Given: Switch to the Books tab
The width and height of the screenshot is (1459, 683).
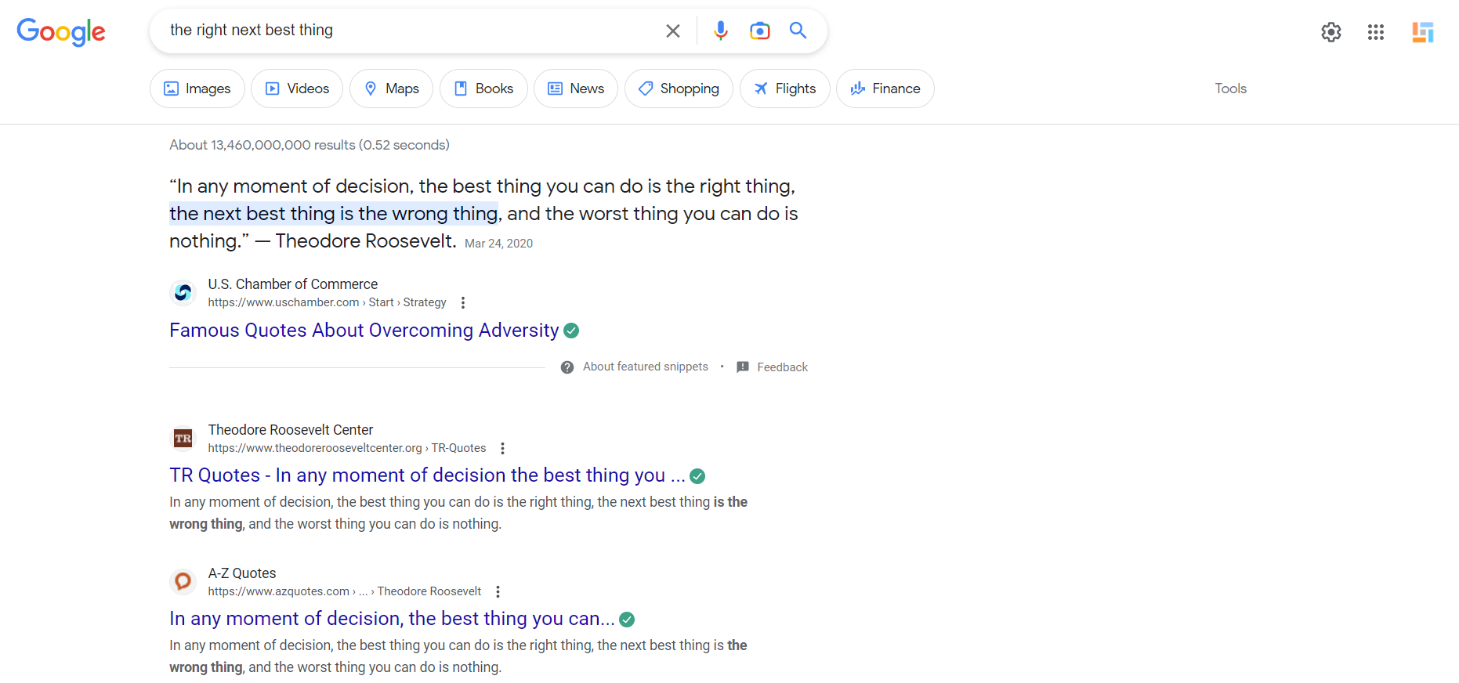Looking at the screenshot, I should 484,89.
